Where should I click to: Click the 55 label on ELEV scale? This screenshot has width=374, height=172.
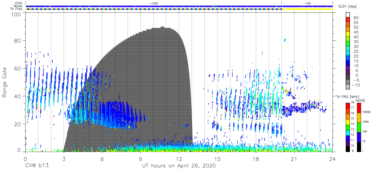(356, 23)
